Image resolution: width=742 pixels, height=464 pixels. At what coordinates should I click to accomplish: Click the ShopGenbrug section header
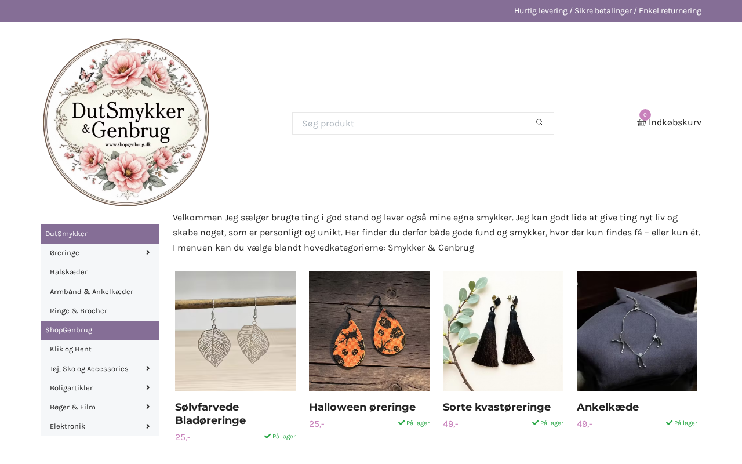coord(100,330)
